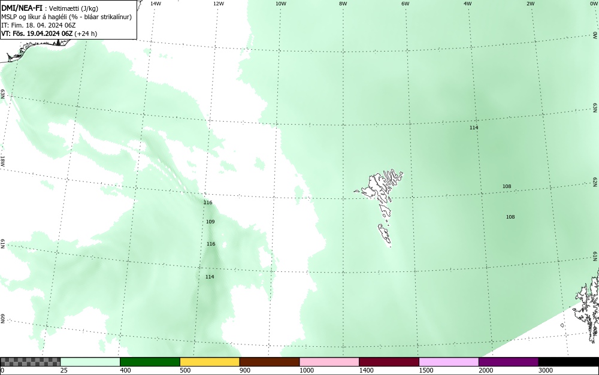
Task: Click the legend tick label 500
Action: pyautogui.click(x=185, y=370)
